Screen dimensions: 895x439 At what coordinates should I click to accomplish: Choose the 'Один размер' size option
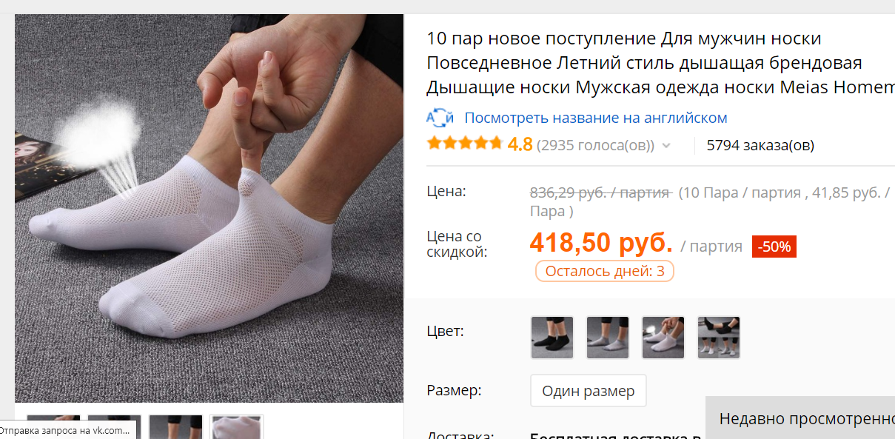coord(589,391)
